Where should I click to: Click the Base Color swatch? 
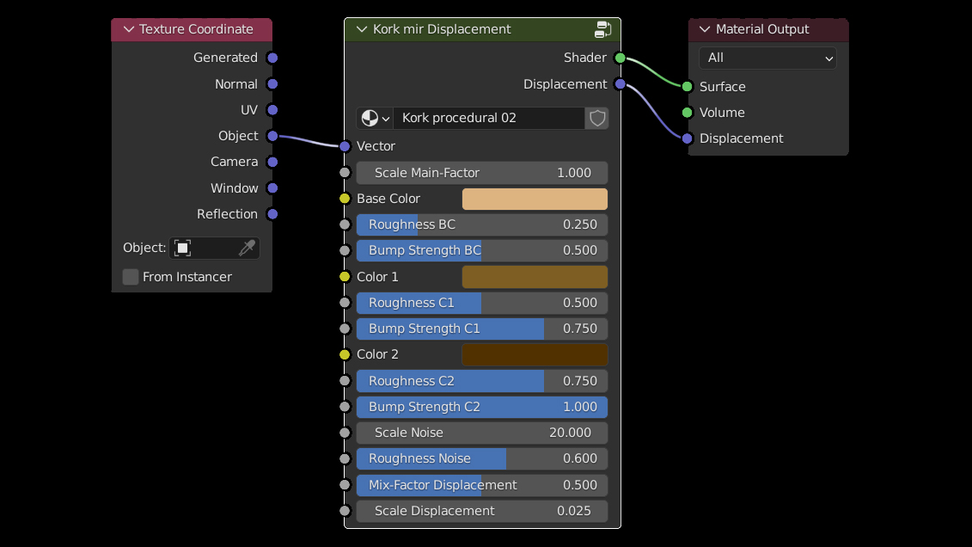[x=535, y=199]
